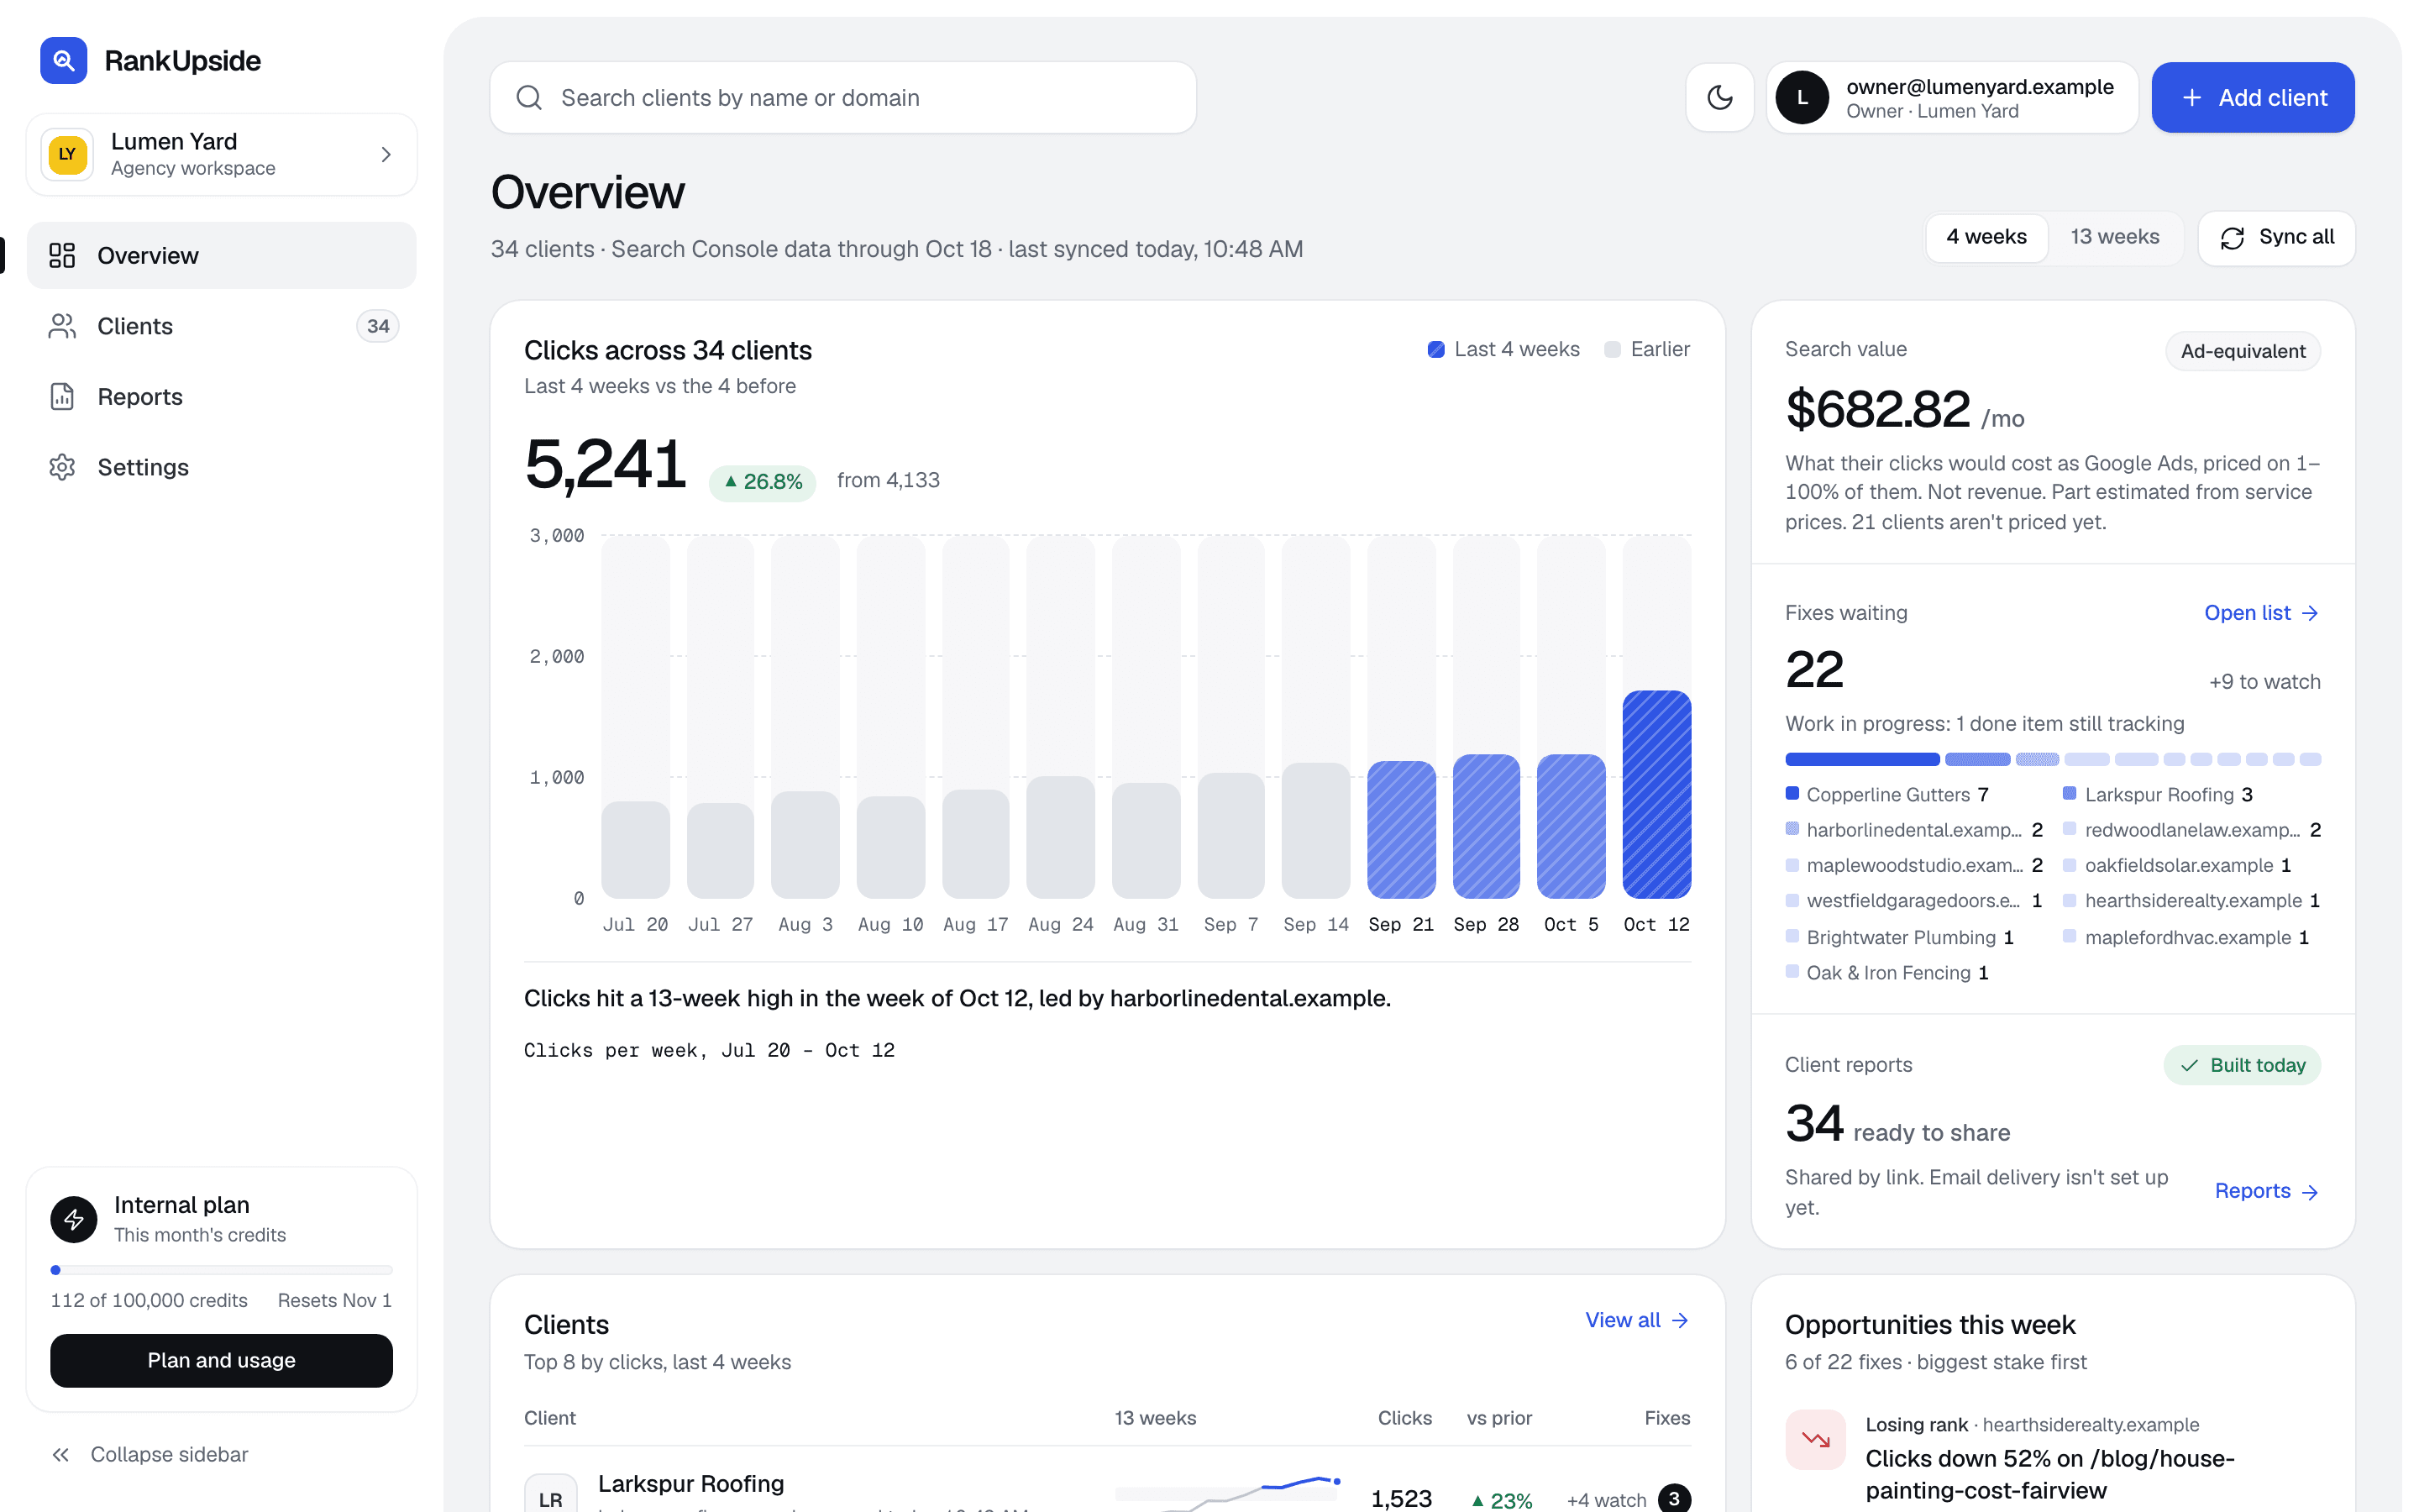The height and width of the screenshot is (1512, 2419).
Task: Click Larkspur Roofing legend entry
Action: (2157, 794)
